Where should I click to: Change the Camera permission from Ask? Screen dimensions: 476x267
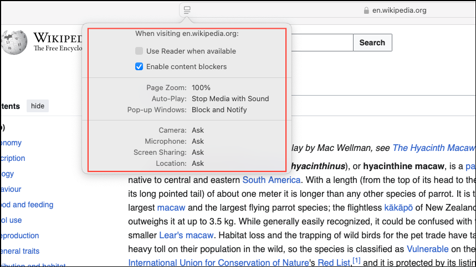pos(198,130)
